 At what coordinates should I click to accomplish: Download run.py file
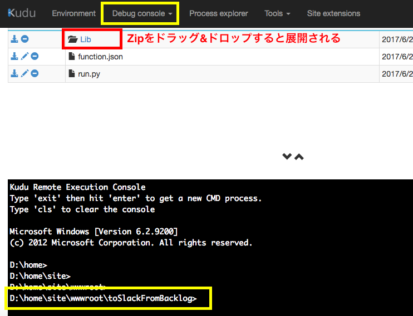point(14,73)
